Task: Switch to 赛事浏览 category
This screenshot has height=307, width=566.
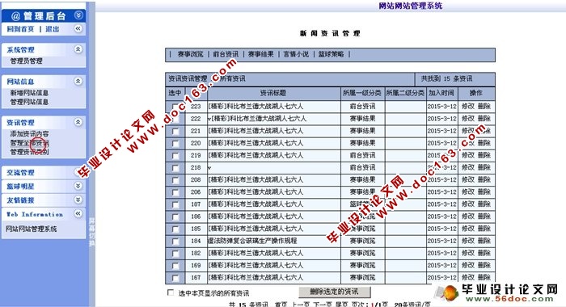Action: [x=190, y=54]
